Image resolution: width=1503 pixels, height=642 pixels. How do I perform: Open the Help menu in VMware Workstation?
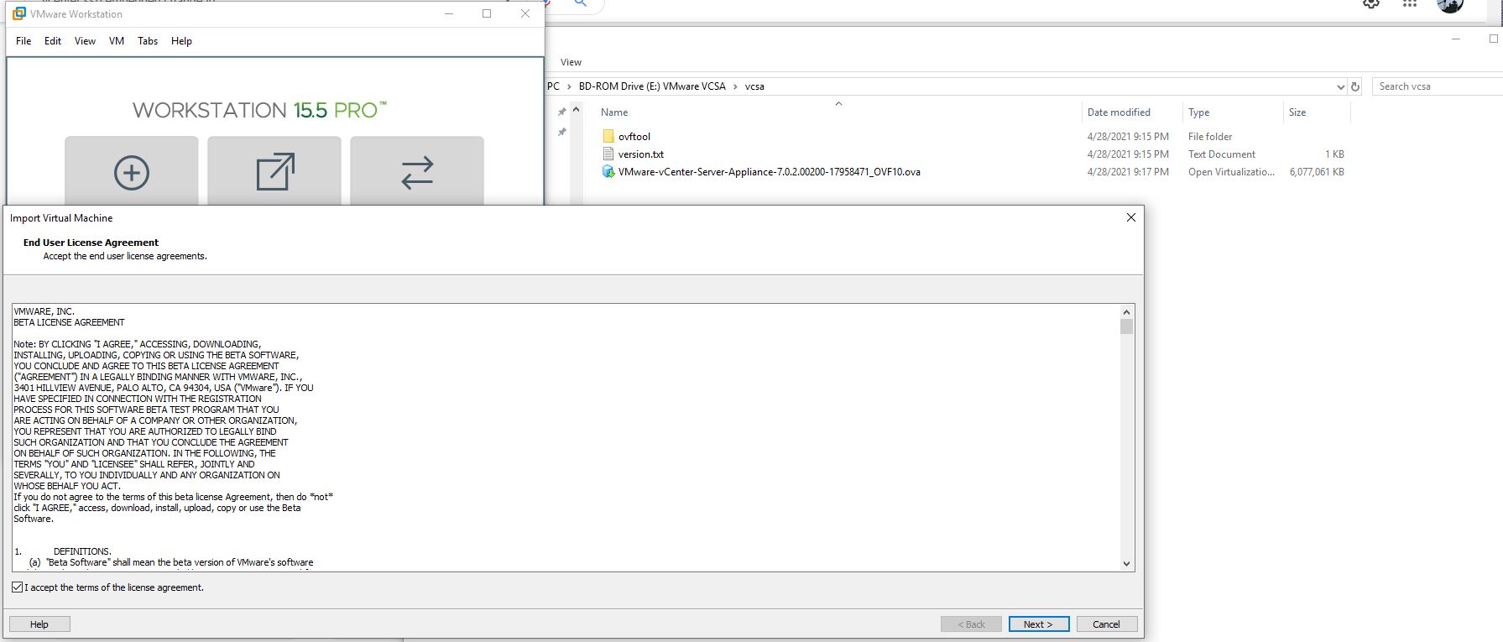181,41
